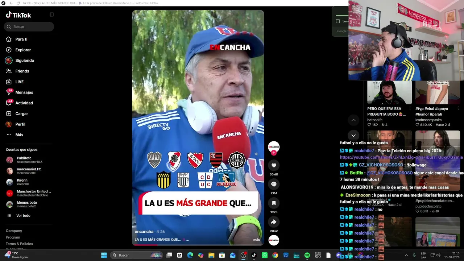Open the Más menu in sidebar
This screenshot has height=261, width=464.
[x=14, y=135]
